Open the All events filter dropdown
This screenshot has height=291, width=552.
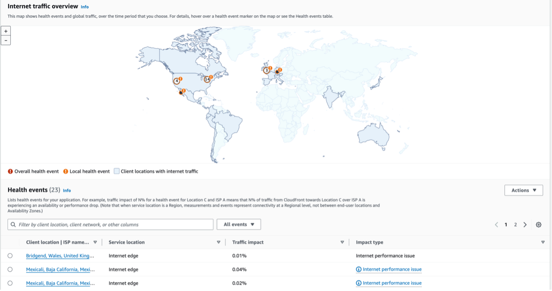[239, 224]
